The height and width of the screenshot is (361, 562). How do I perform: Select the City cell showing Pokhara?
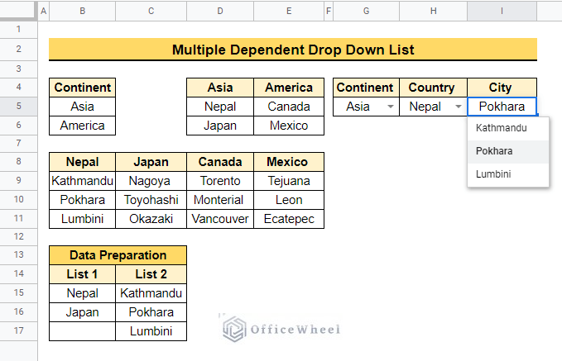pyautogui.click(x=502, y=107)
